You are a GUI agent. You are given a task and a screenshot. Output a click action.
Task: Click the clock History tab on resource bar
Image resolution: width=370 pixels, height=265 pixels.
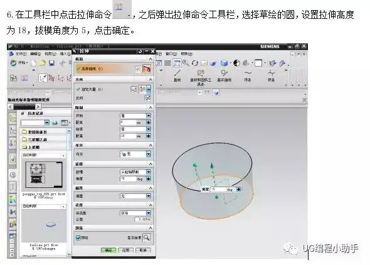[13, 175]
